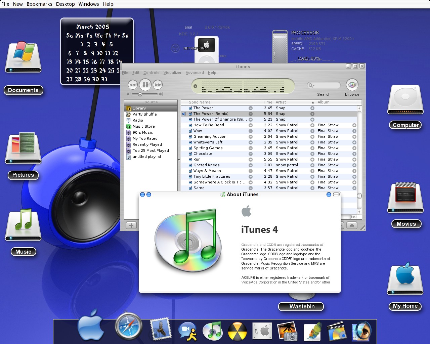Add a new playlist with the plus button
Image resolution: width=430 pixels, height=344 pixels.
[131, 226]
